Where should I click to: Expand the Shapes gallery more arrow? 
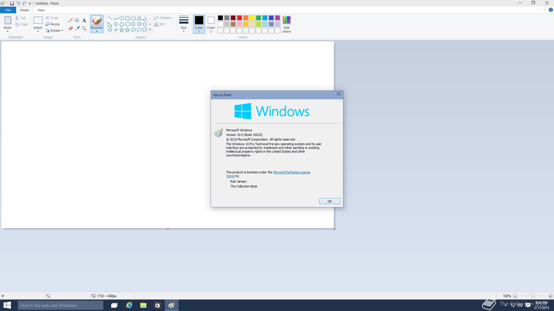tap(150, 30)
